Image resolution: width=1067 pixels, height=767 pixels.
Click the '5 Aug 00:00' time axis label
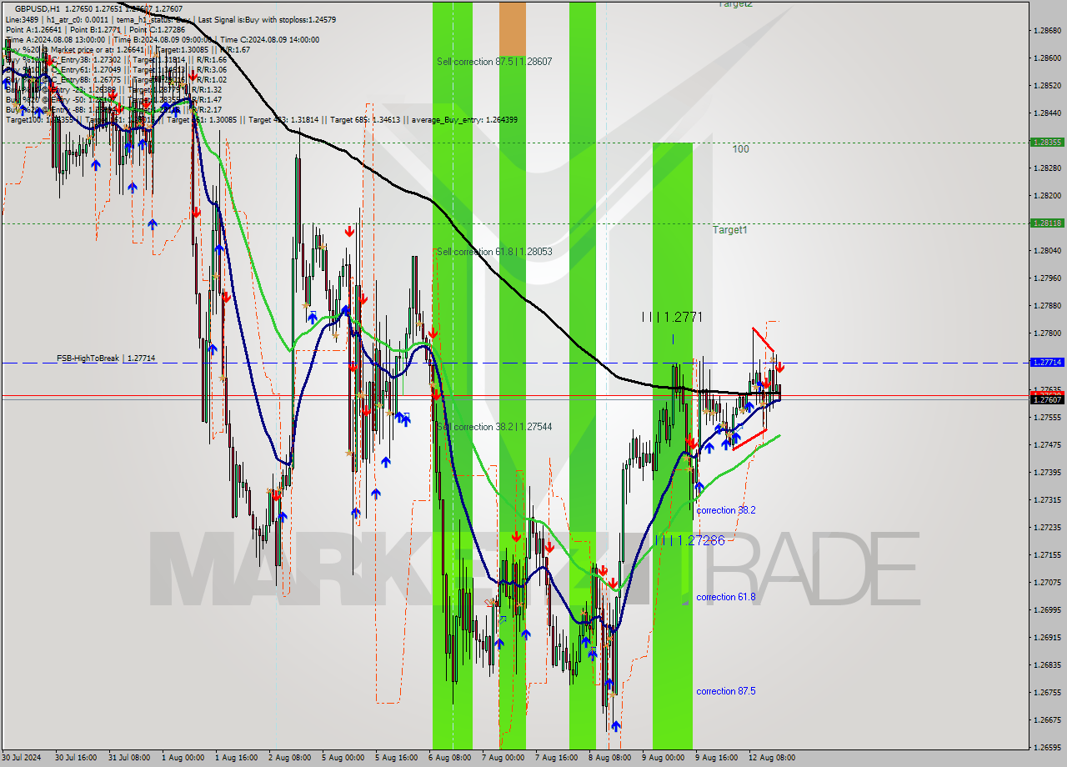(x=343, y=758)
